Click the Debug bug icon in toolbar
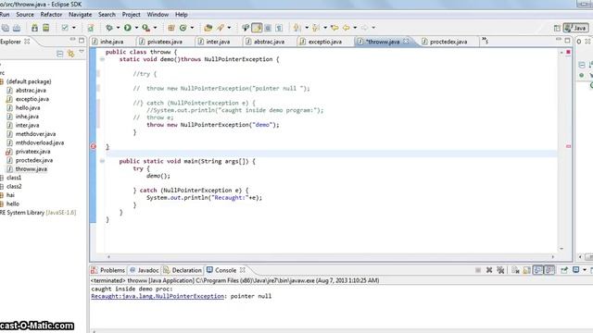This screenshot has width=593, height=333. [x=109, y=28]
